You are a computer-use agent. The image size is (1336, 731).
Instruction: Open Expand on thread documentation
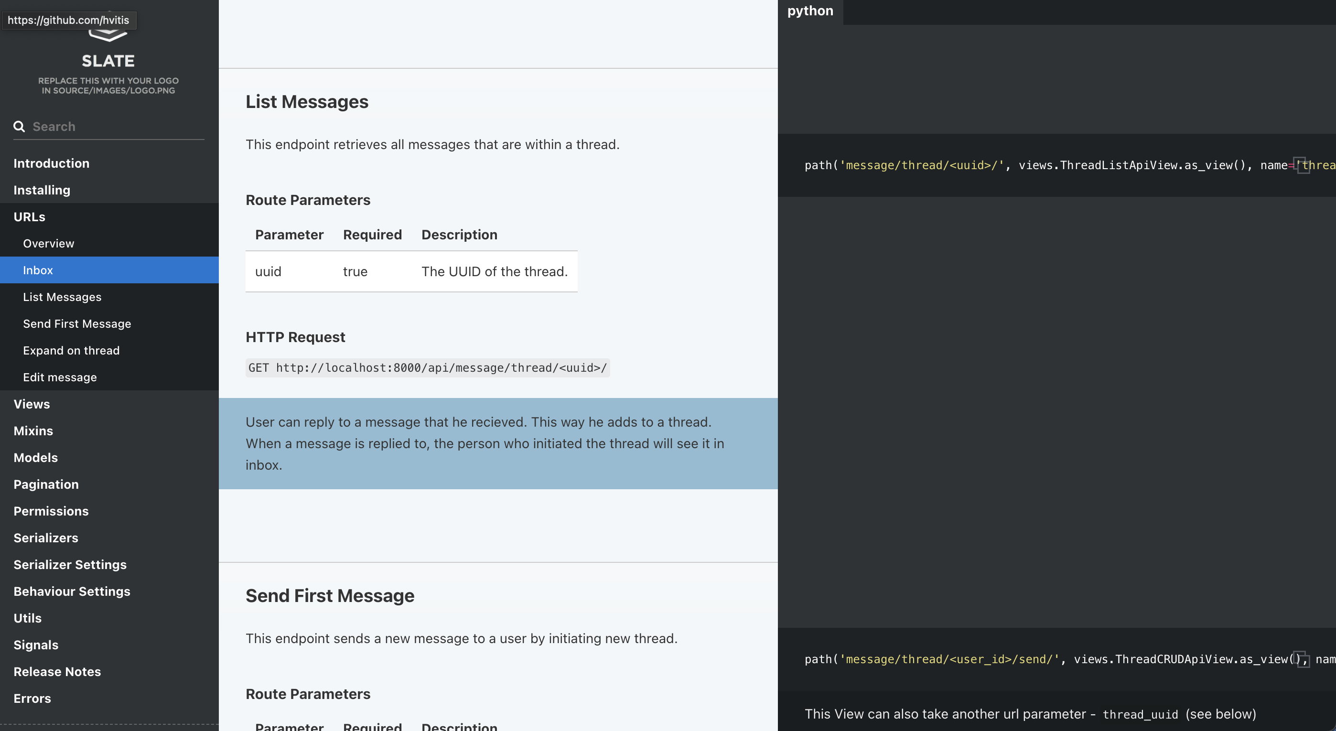[71, 350]
